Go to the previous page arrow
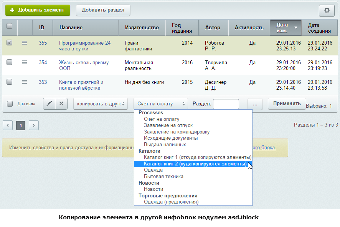Viewport: 340px width, 227px height. coord(8,125)
